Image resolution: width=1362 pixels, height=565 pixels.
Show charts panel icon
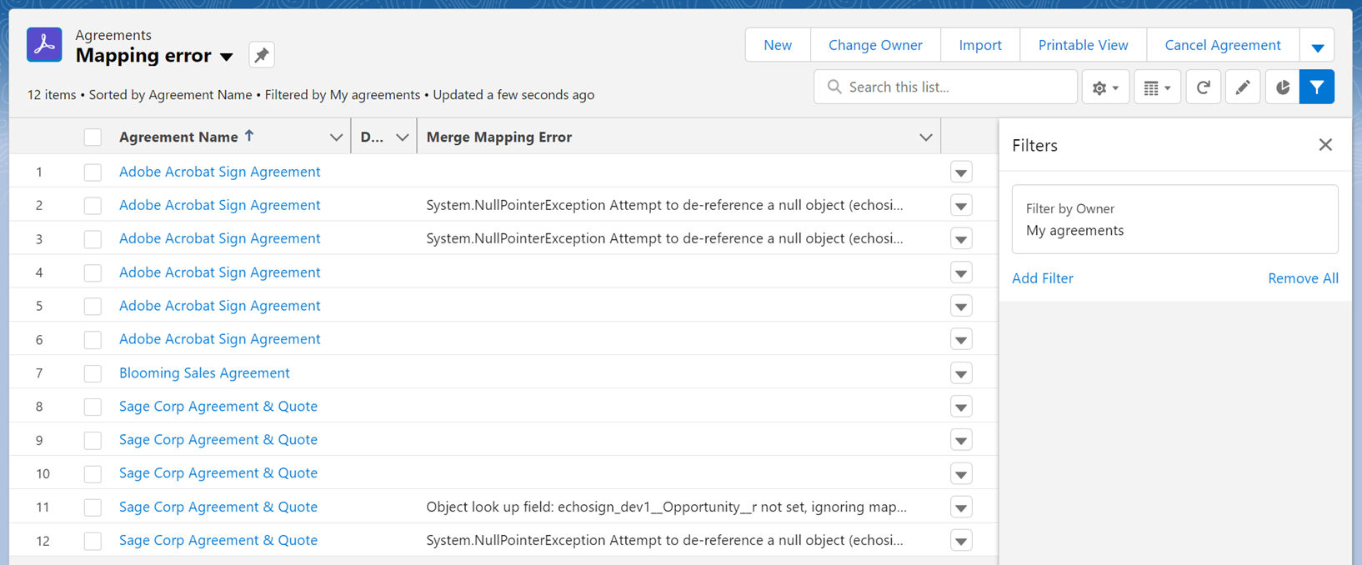point(1282,87)
